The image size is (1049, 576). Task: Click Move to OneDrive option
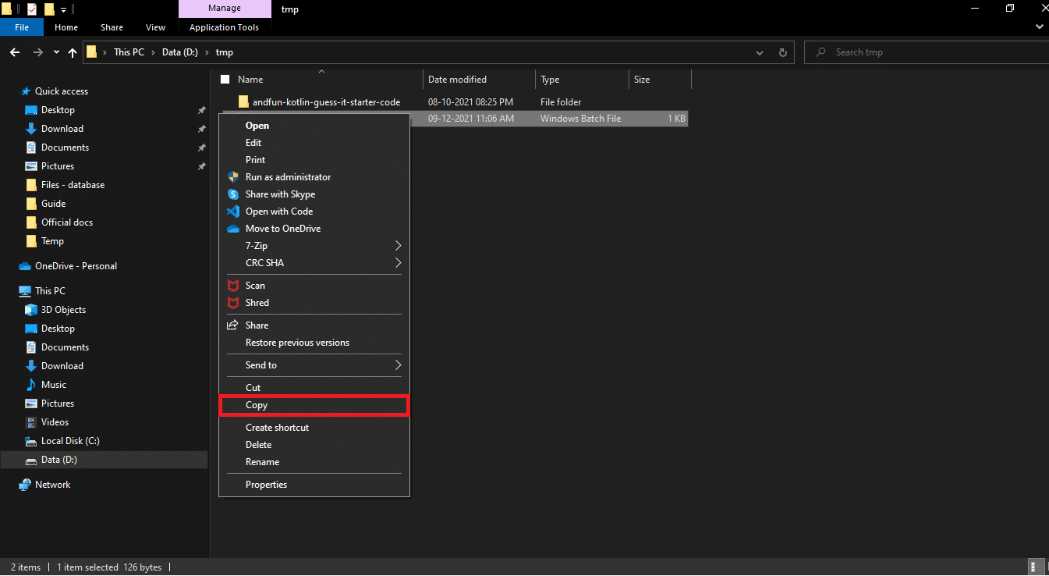tap(282, 229)
